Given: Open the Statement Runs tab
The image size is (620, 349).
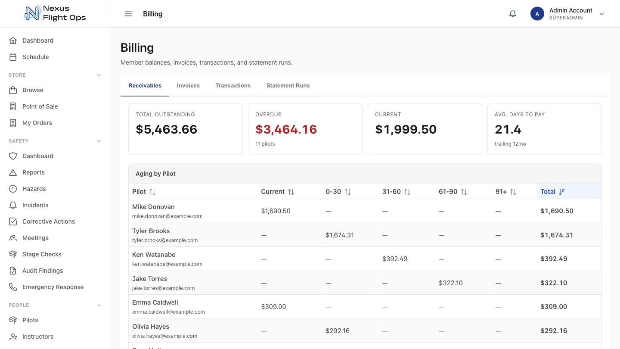Looking at the screenshot, I should tap(288, 85).
